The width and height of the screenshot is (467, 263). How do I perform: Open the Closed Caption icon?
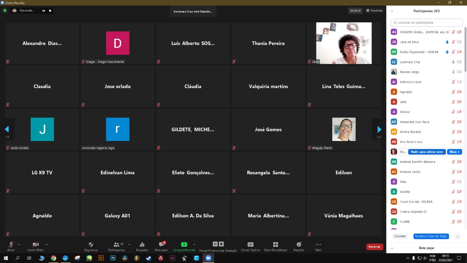pyautogui.click(x=250, y=244)
